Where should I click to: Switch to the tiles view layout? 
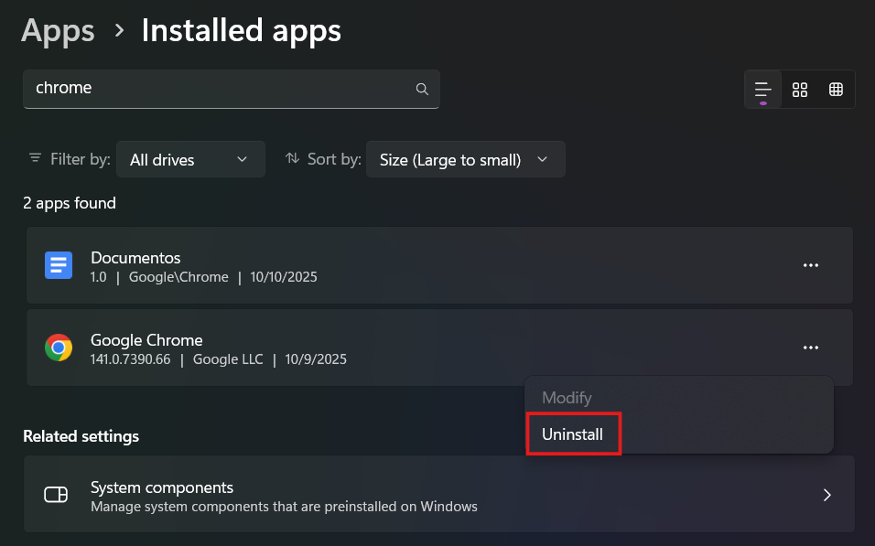pos(836,90)
